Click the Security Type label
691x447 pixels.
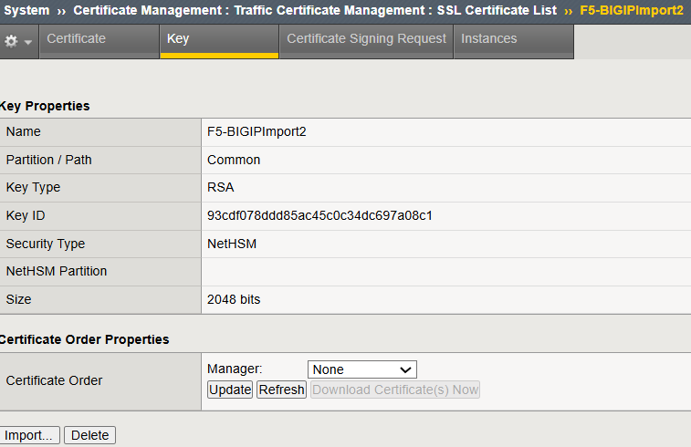(46, 244)
